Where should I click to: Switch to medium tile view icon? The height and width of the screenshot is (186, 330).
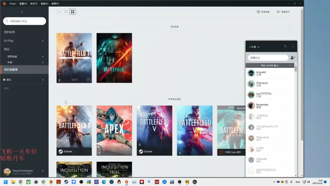pyautogui.click(x=66, y=12)
